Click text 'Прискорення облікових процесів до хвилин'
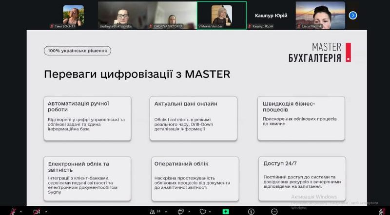The height and width of the screenshot is (215, 390). pos(300,121)
